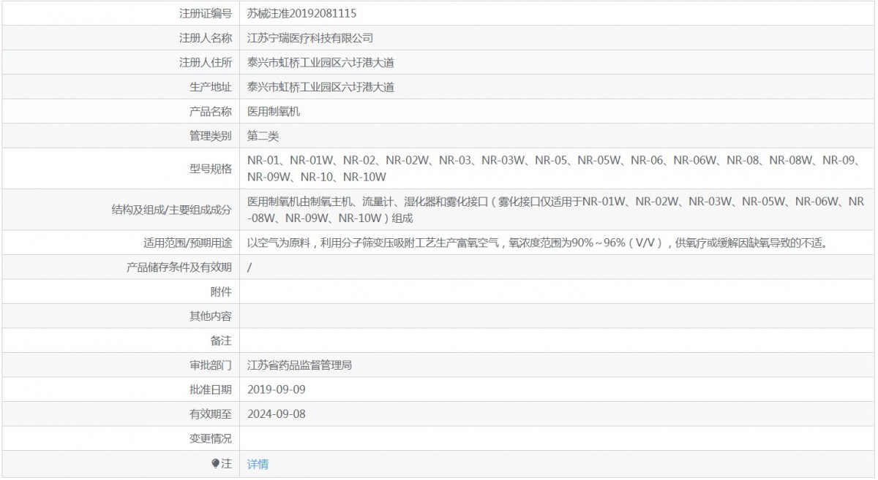Select registrant name 江苏宁瑞医疗科技有限公司
The width and height of the screenshot is (878, 480).
click(310, 38)
